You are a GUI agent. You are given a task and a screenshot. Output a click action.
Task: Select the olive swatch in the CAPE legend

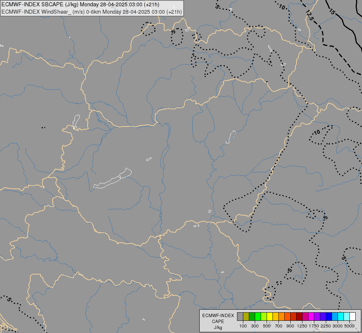coord(246,317)
